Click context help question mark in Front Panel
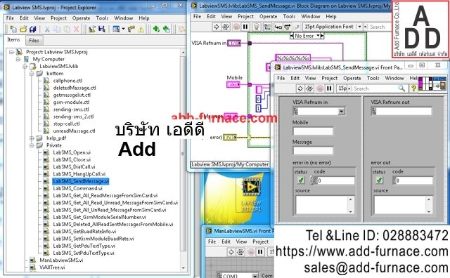Viewport: 450px width, 278px height. tap(413, 88)
